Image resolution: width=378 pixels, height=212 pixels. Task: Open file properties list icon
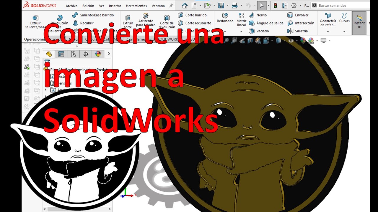285,5
